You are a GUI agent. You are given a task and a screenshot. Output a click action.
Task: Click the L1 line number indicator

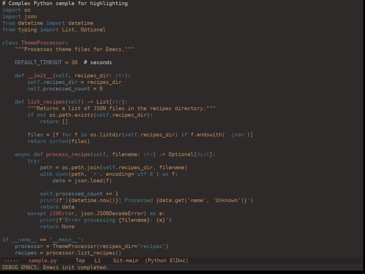(98, 260)
